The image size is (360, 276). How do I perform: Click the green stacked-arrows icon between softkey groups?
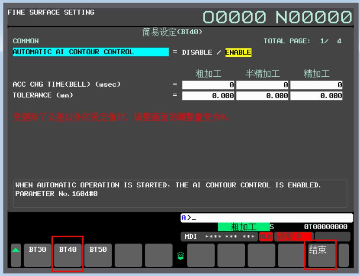click(181, 256)
